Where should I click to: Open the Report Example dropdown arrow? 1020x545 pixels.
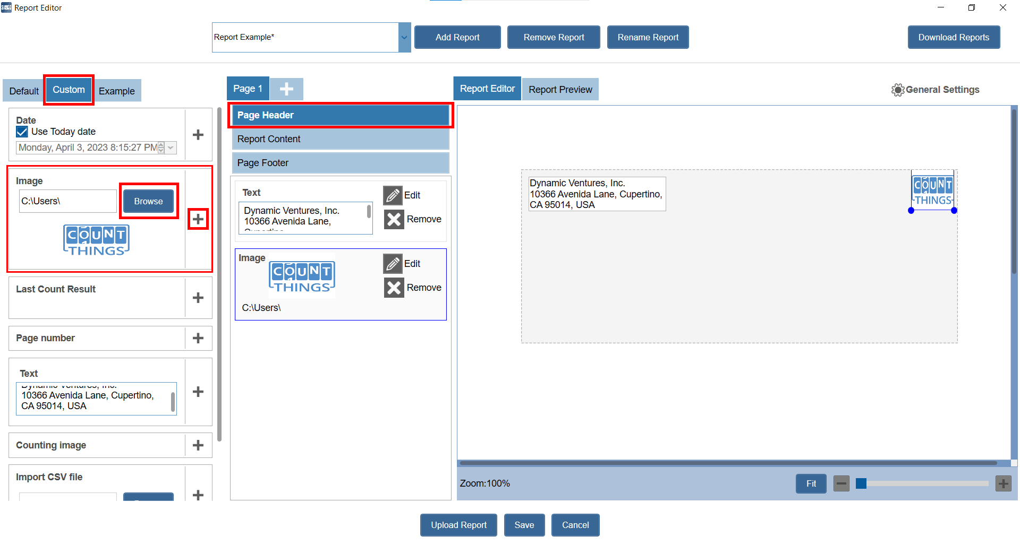click(x=404, y=38)
